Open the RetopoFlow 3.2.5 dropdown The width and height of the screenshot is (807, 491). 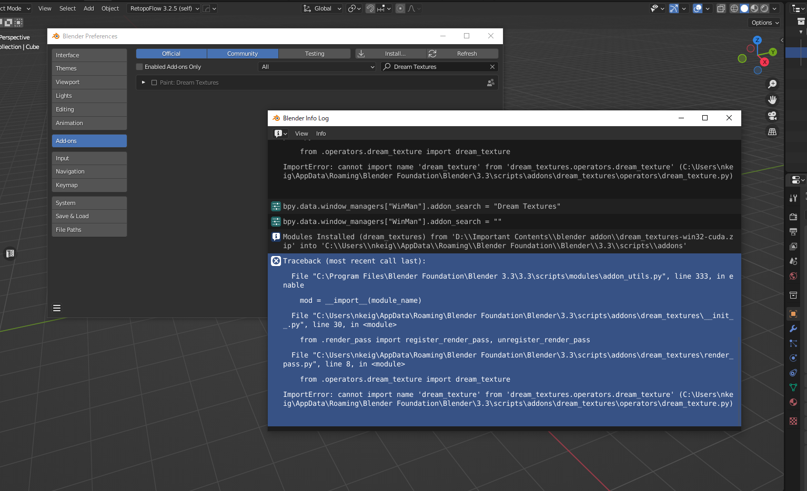[164, 8]
